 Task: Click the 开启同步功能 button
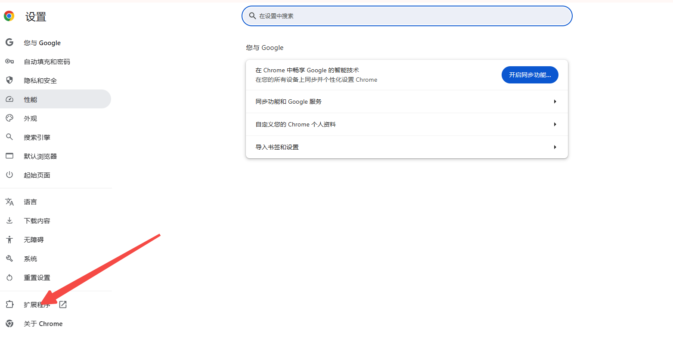530,75
